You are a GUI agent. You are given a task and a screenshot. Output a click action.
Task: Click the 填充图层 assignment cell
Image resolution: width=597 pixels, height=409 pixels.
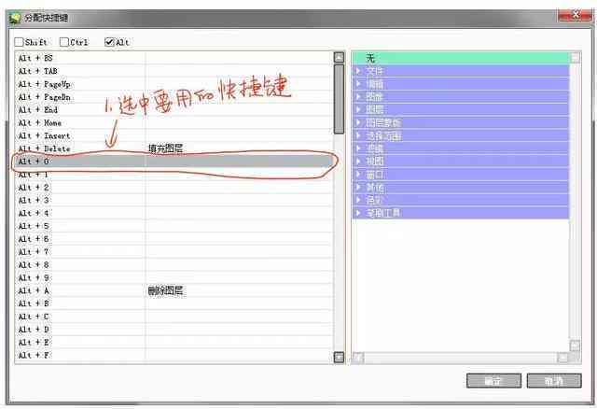(240, 148)
